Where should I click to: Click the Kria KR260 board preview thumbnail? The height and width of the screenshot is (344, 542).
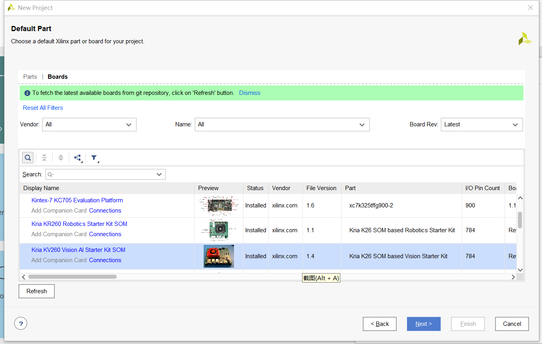219,229
